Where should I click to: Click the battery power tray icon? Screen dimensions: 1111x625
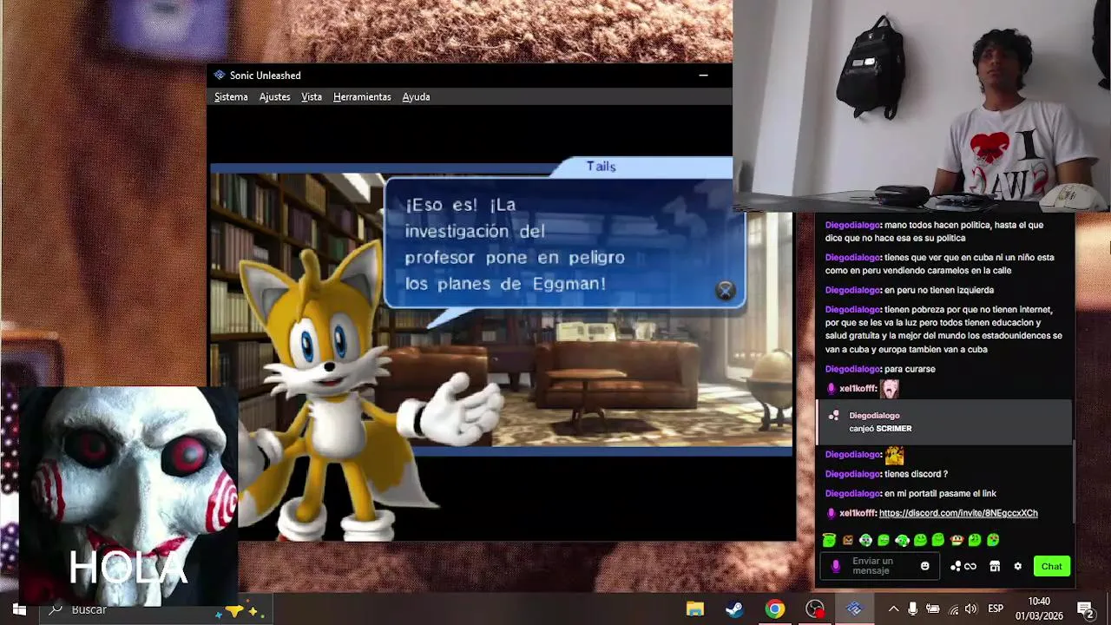point(932,609)
